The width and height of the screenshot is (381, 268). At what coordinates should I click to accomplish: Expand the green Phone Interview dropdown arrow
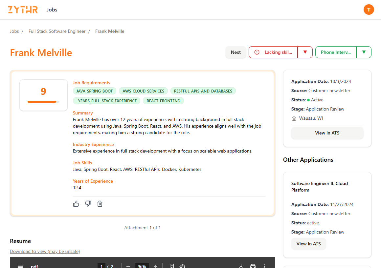point(364,52)
